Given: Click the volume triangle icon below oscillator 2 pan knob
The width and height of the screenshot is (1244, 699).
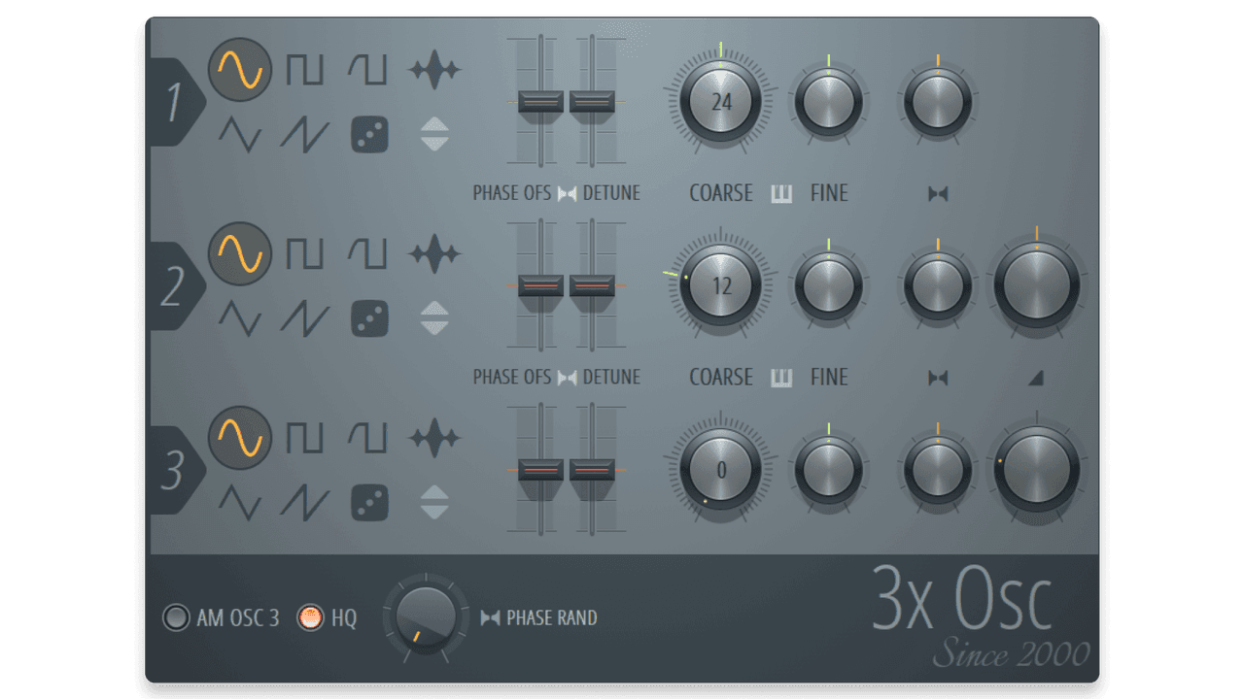Looking at the screenshot, I should pos(1034,379).
